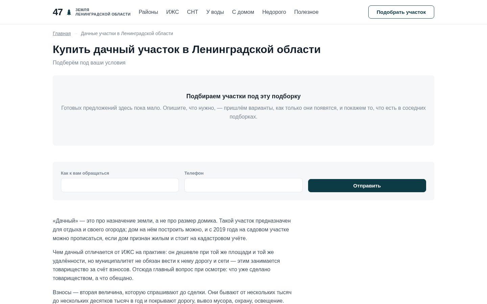Screen dimensions: 487x304
Task: Choose the Недорого navigation item
Action: click(274, 12)
